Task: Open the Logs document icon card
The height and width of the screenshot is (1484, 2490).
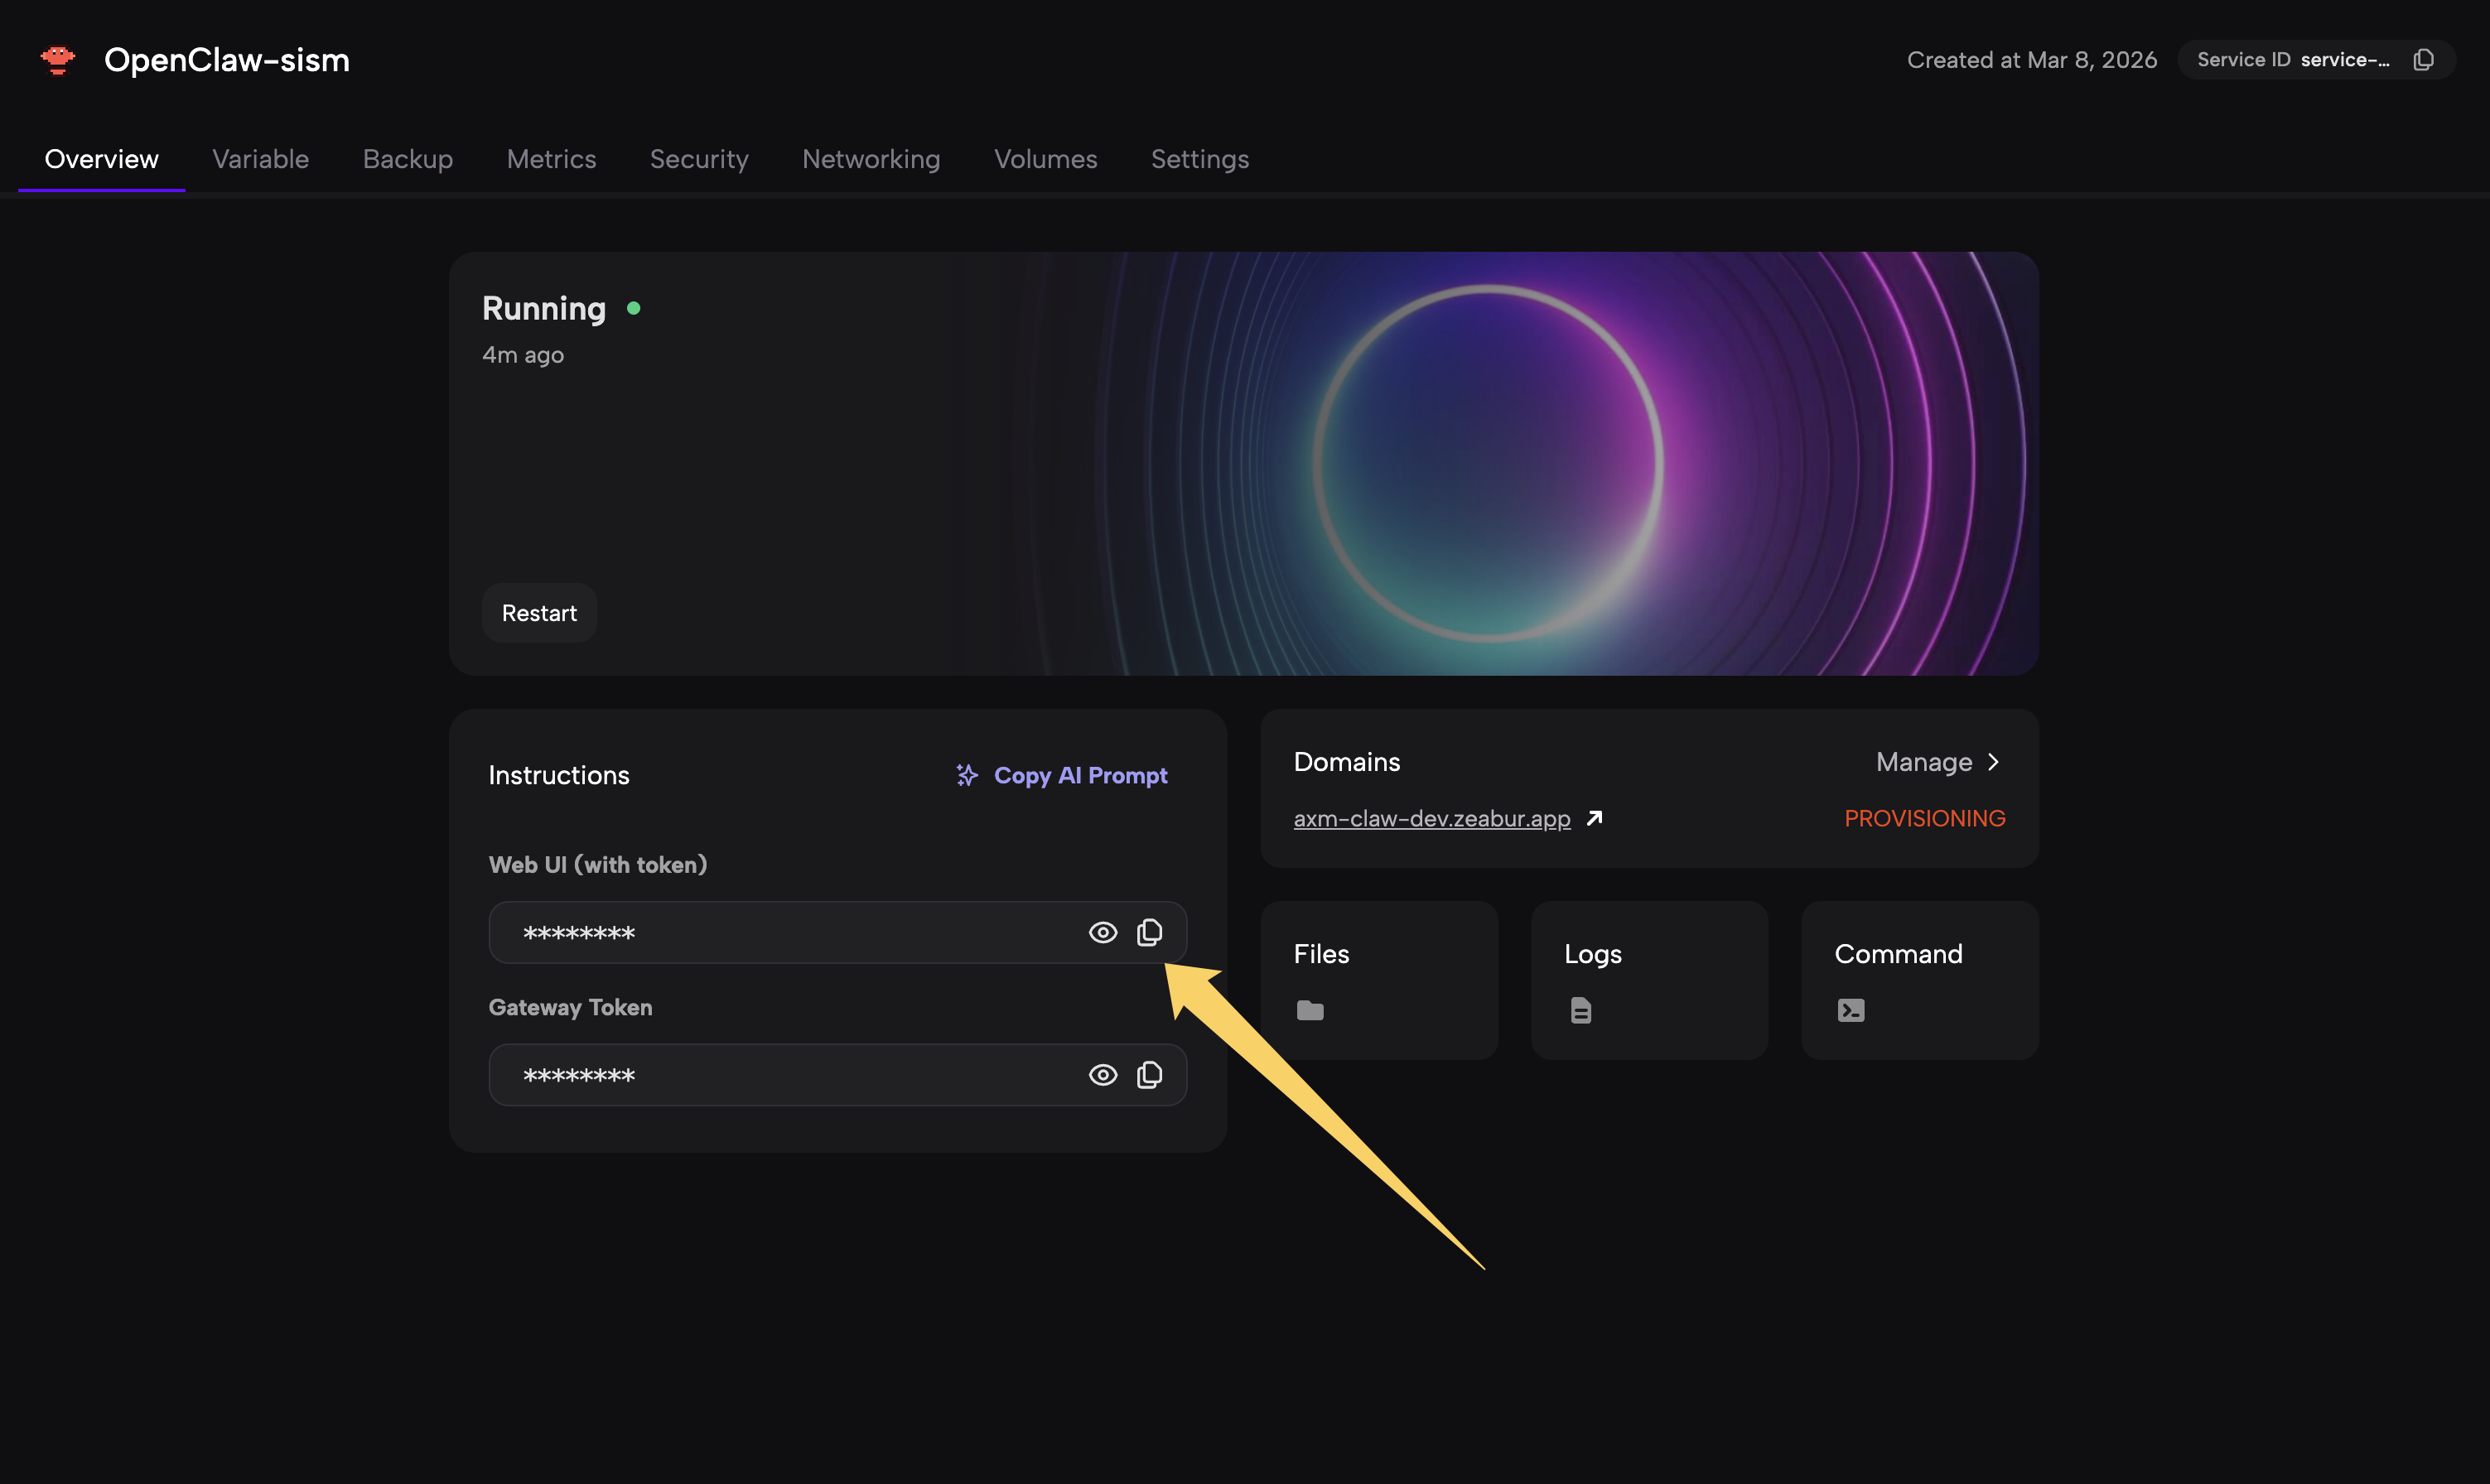Action: pos(1580,1010)
